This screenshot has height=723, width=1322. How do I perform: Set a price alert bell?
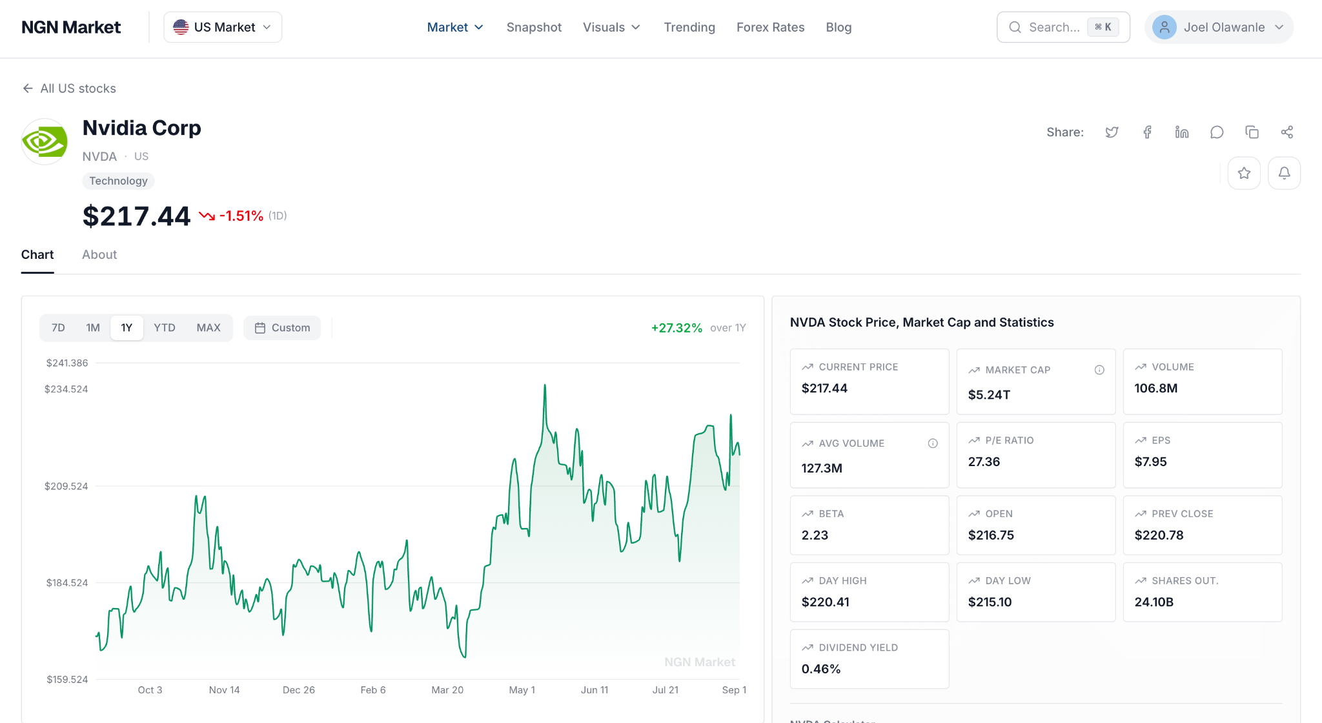click(x=1284, y=173)
